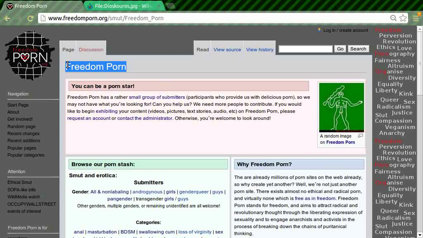Open the View source tab
The image size is (423, 238).
click(x=227, y=50)
